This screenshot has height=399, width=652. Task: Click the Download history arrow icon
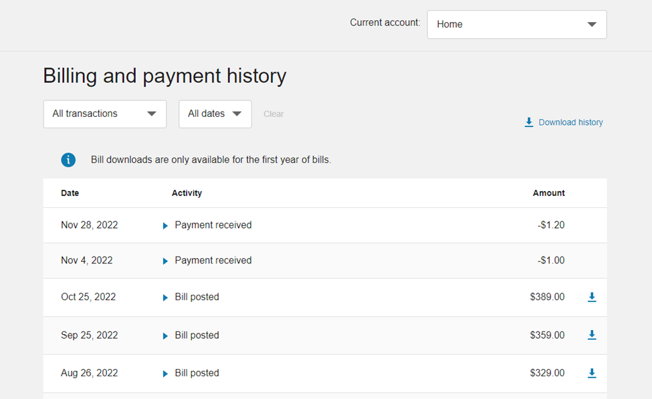click(529, 122)
